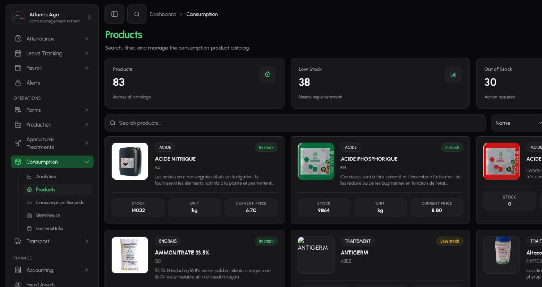Expand the Payroll chevron
The image size is (542, 287).
click(x=86, y=68)
